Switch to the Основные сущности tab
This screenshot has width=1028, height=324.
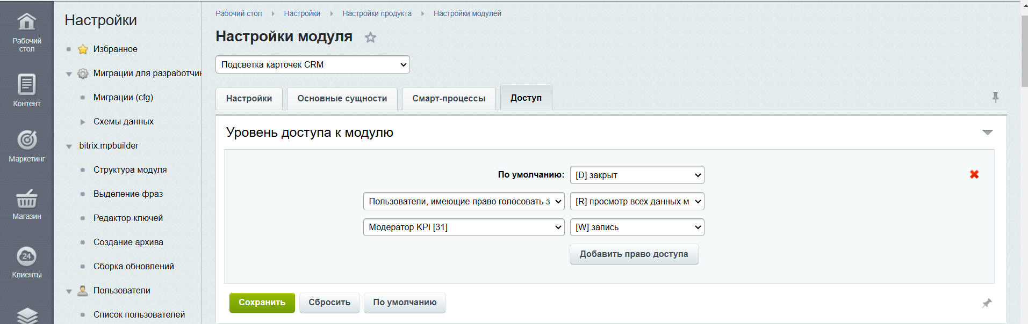pyautogui.click(x=342, y=99)
